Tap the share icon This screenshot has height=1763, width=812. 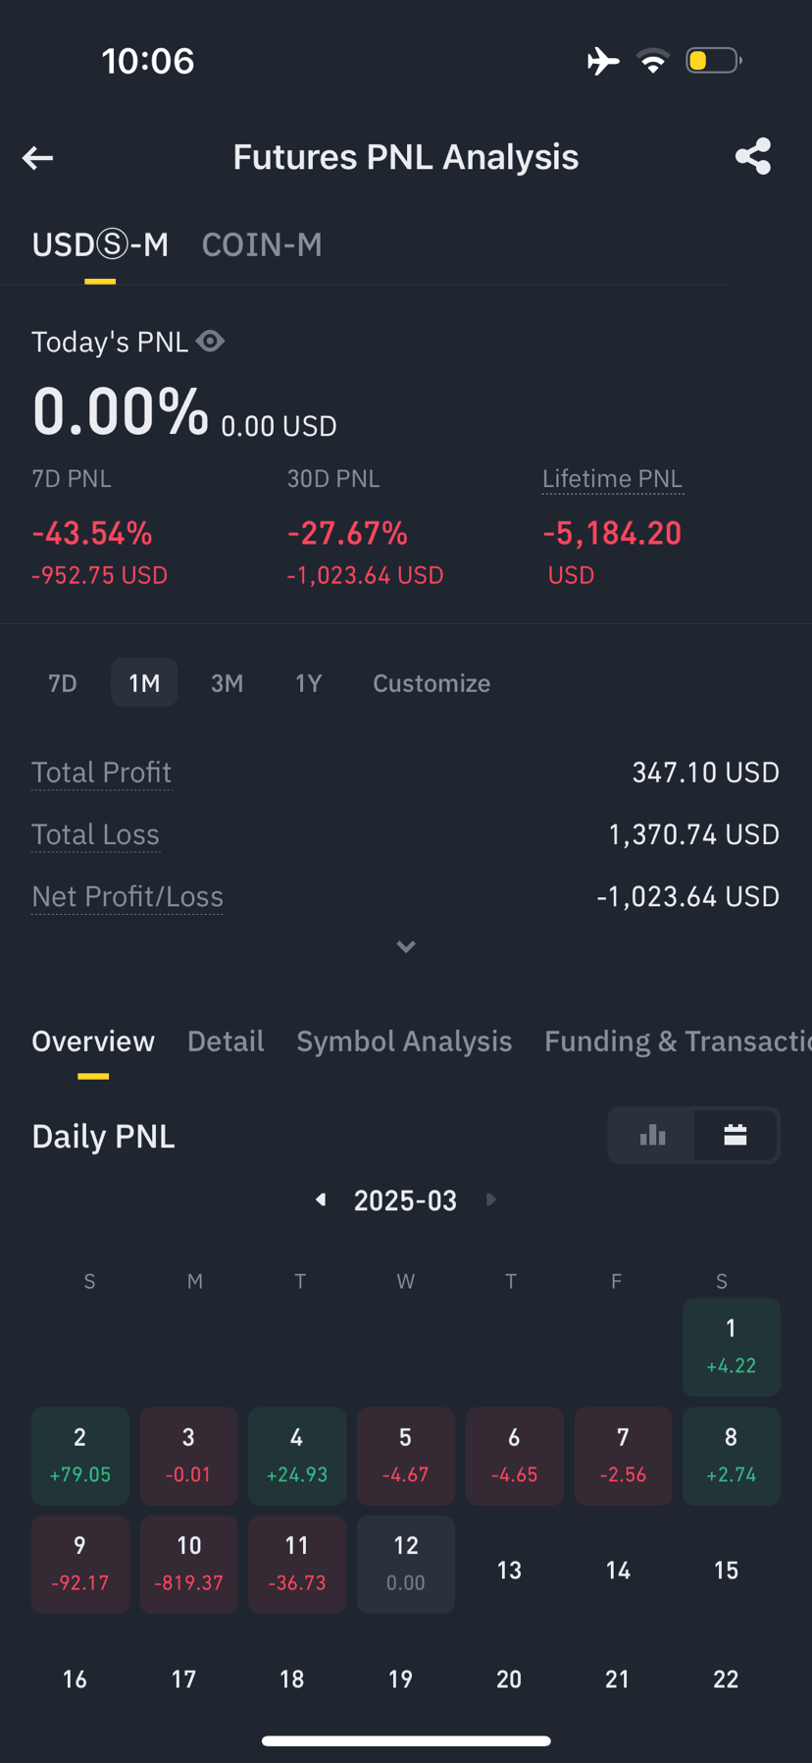pyautogui.click(x=753, y=156)
